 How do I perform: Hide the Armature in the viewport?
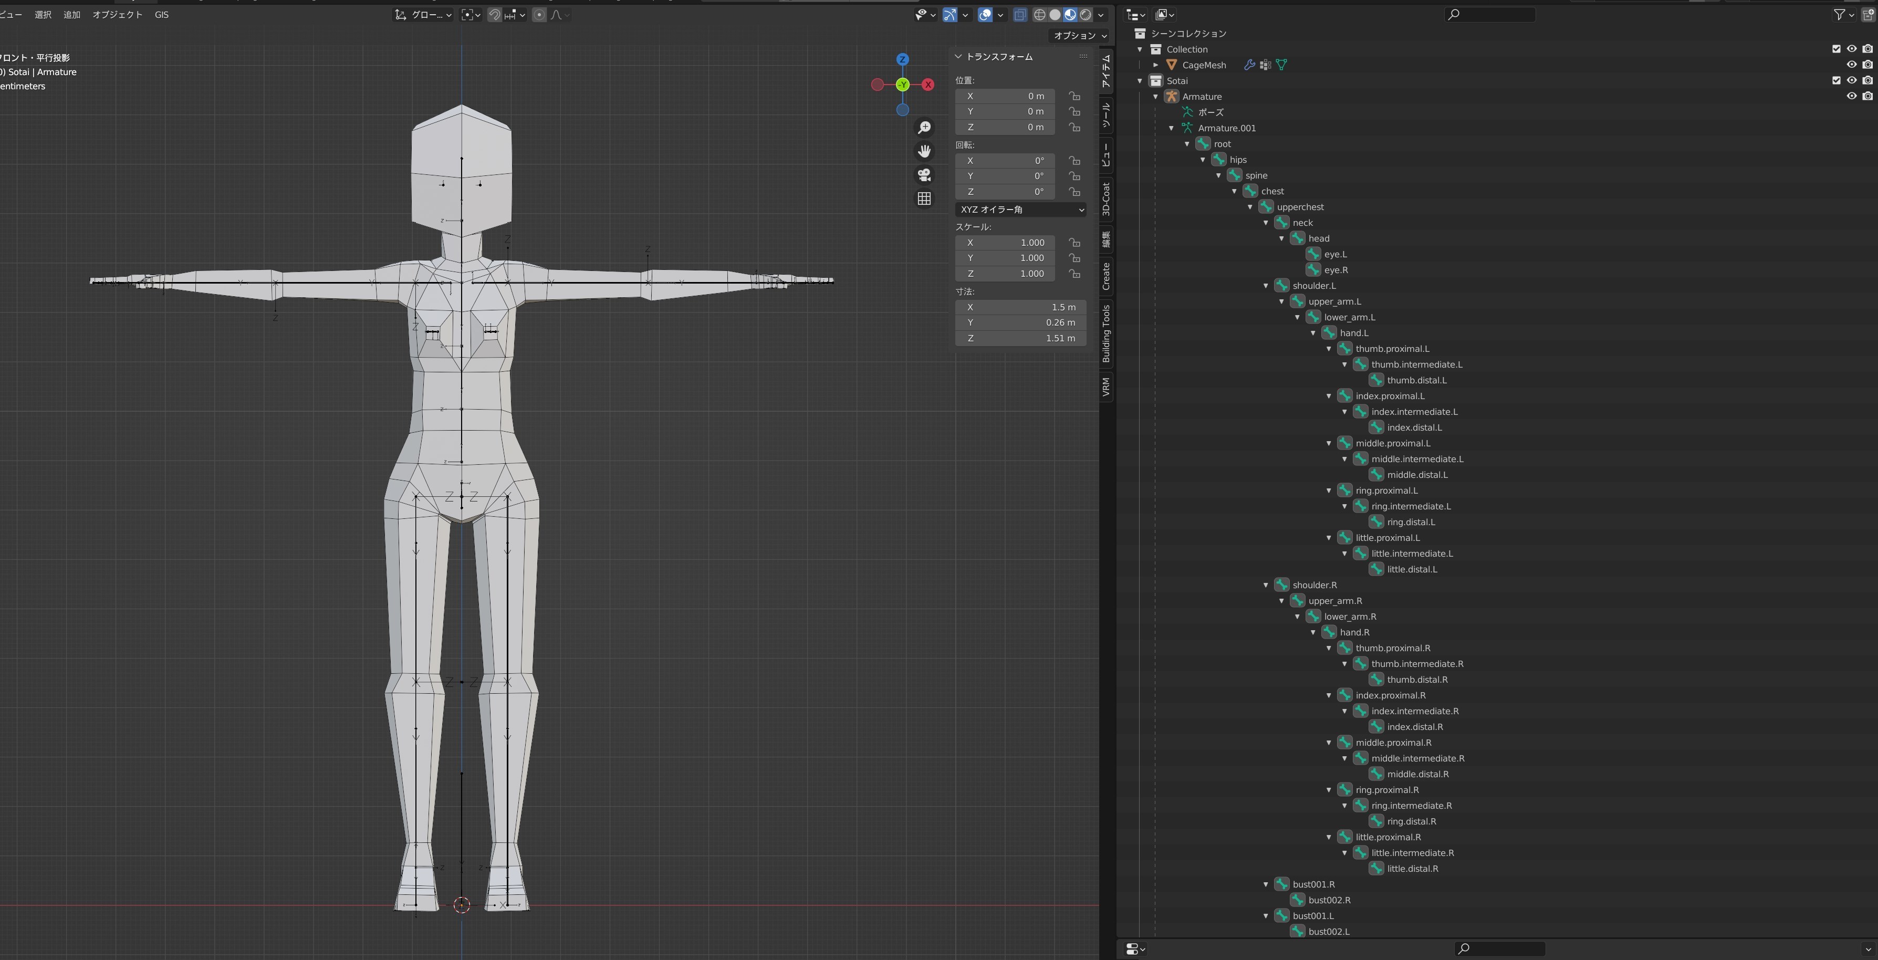(1851, 96)
